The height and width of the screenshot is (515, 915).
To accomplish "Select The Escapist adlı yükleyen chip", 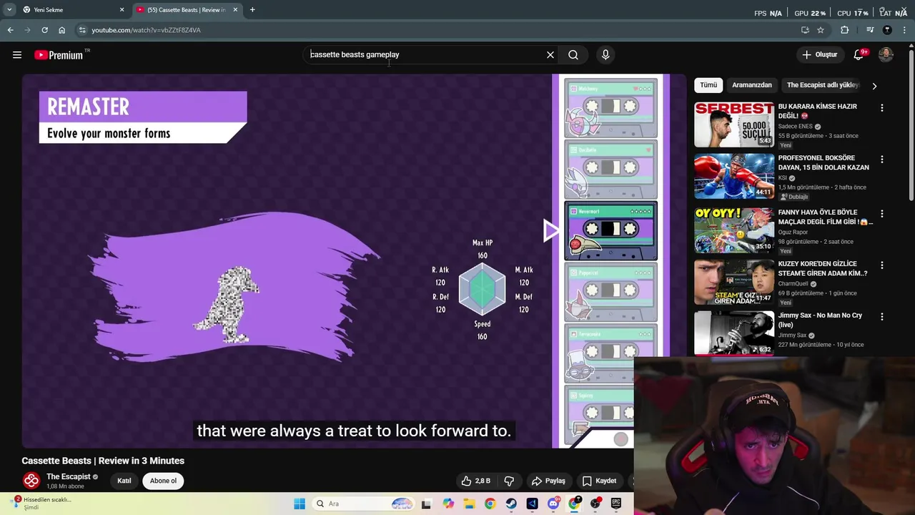I will [823, 85].
